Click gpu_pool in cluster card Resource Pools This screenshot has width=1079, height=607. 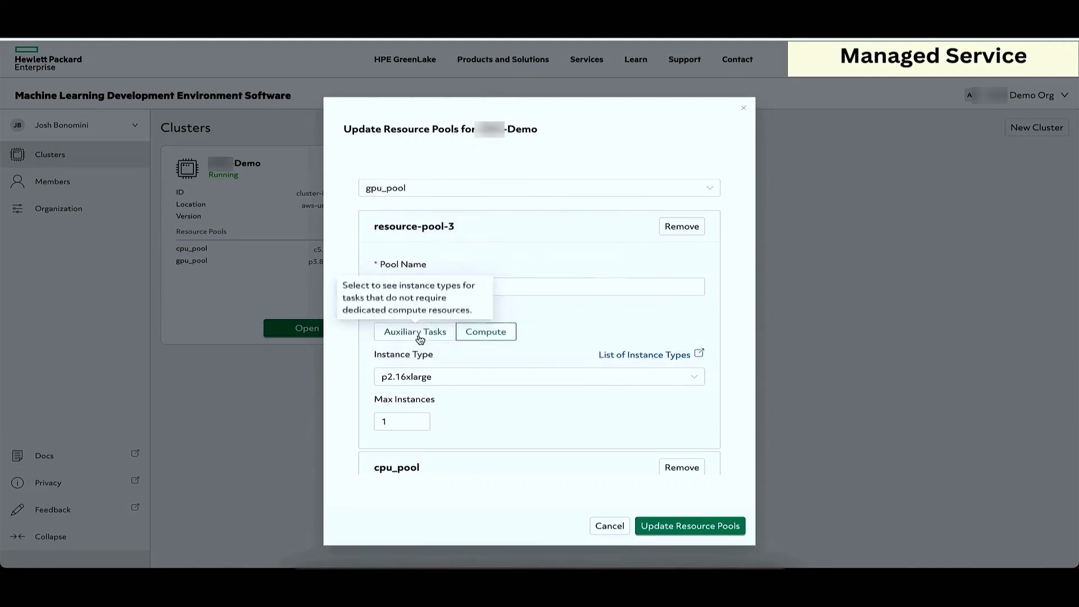point(191,260)
